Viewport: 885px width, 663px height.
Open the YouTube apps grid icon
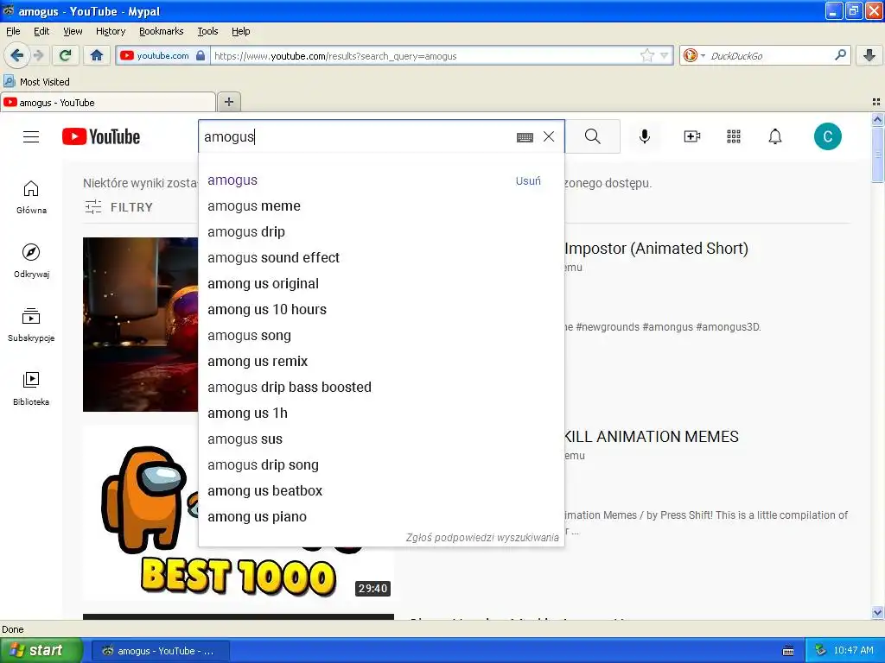(x=734, y=136)
